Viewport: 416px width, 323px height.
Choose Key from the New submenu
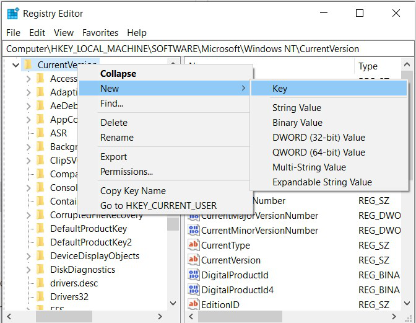[280, 89]
